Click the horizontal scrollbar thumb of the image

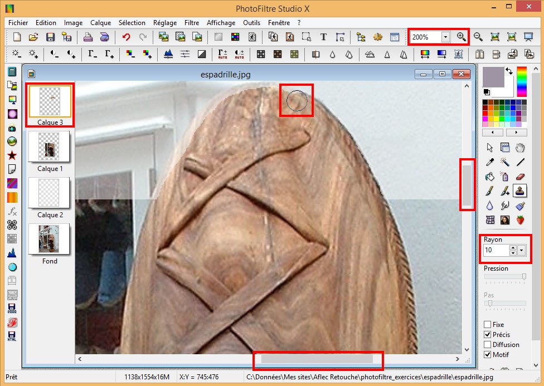[x=317, y=359]
